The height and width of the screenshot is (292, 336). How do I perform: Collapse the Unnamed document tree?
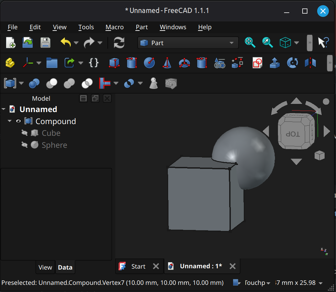pos(4,109)
